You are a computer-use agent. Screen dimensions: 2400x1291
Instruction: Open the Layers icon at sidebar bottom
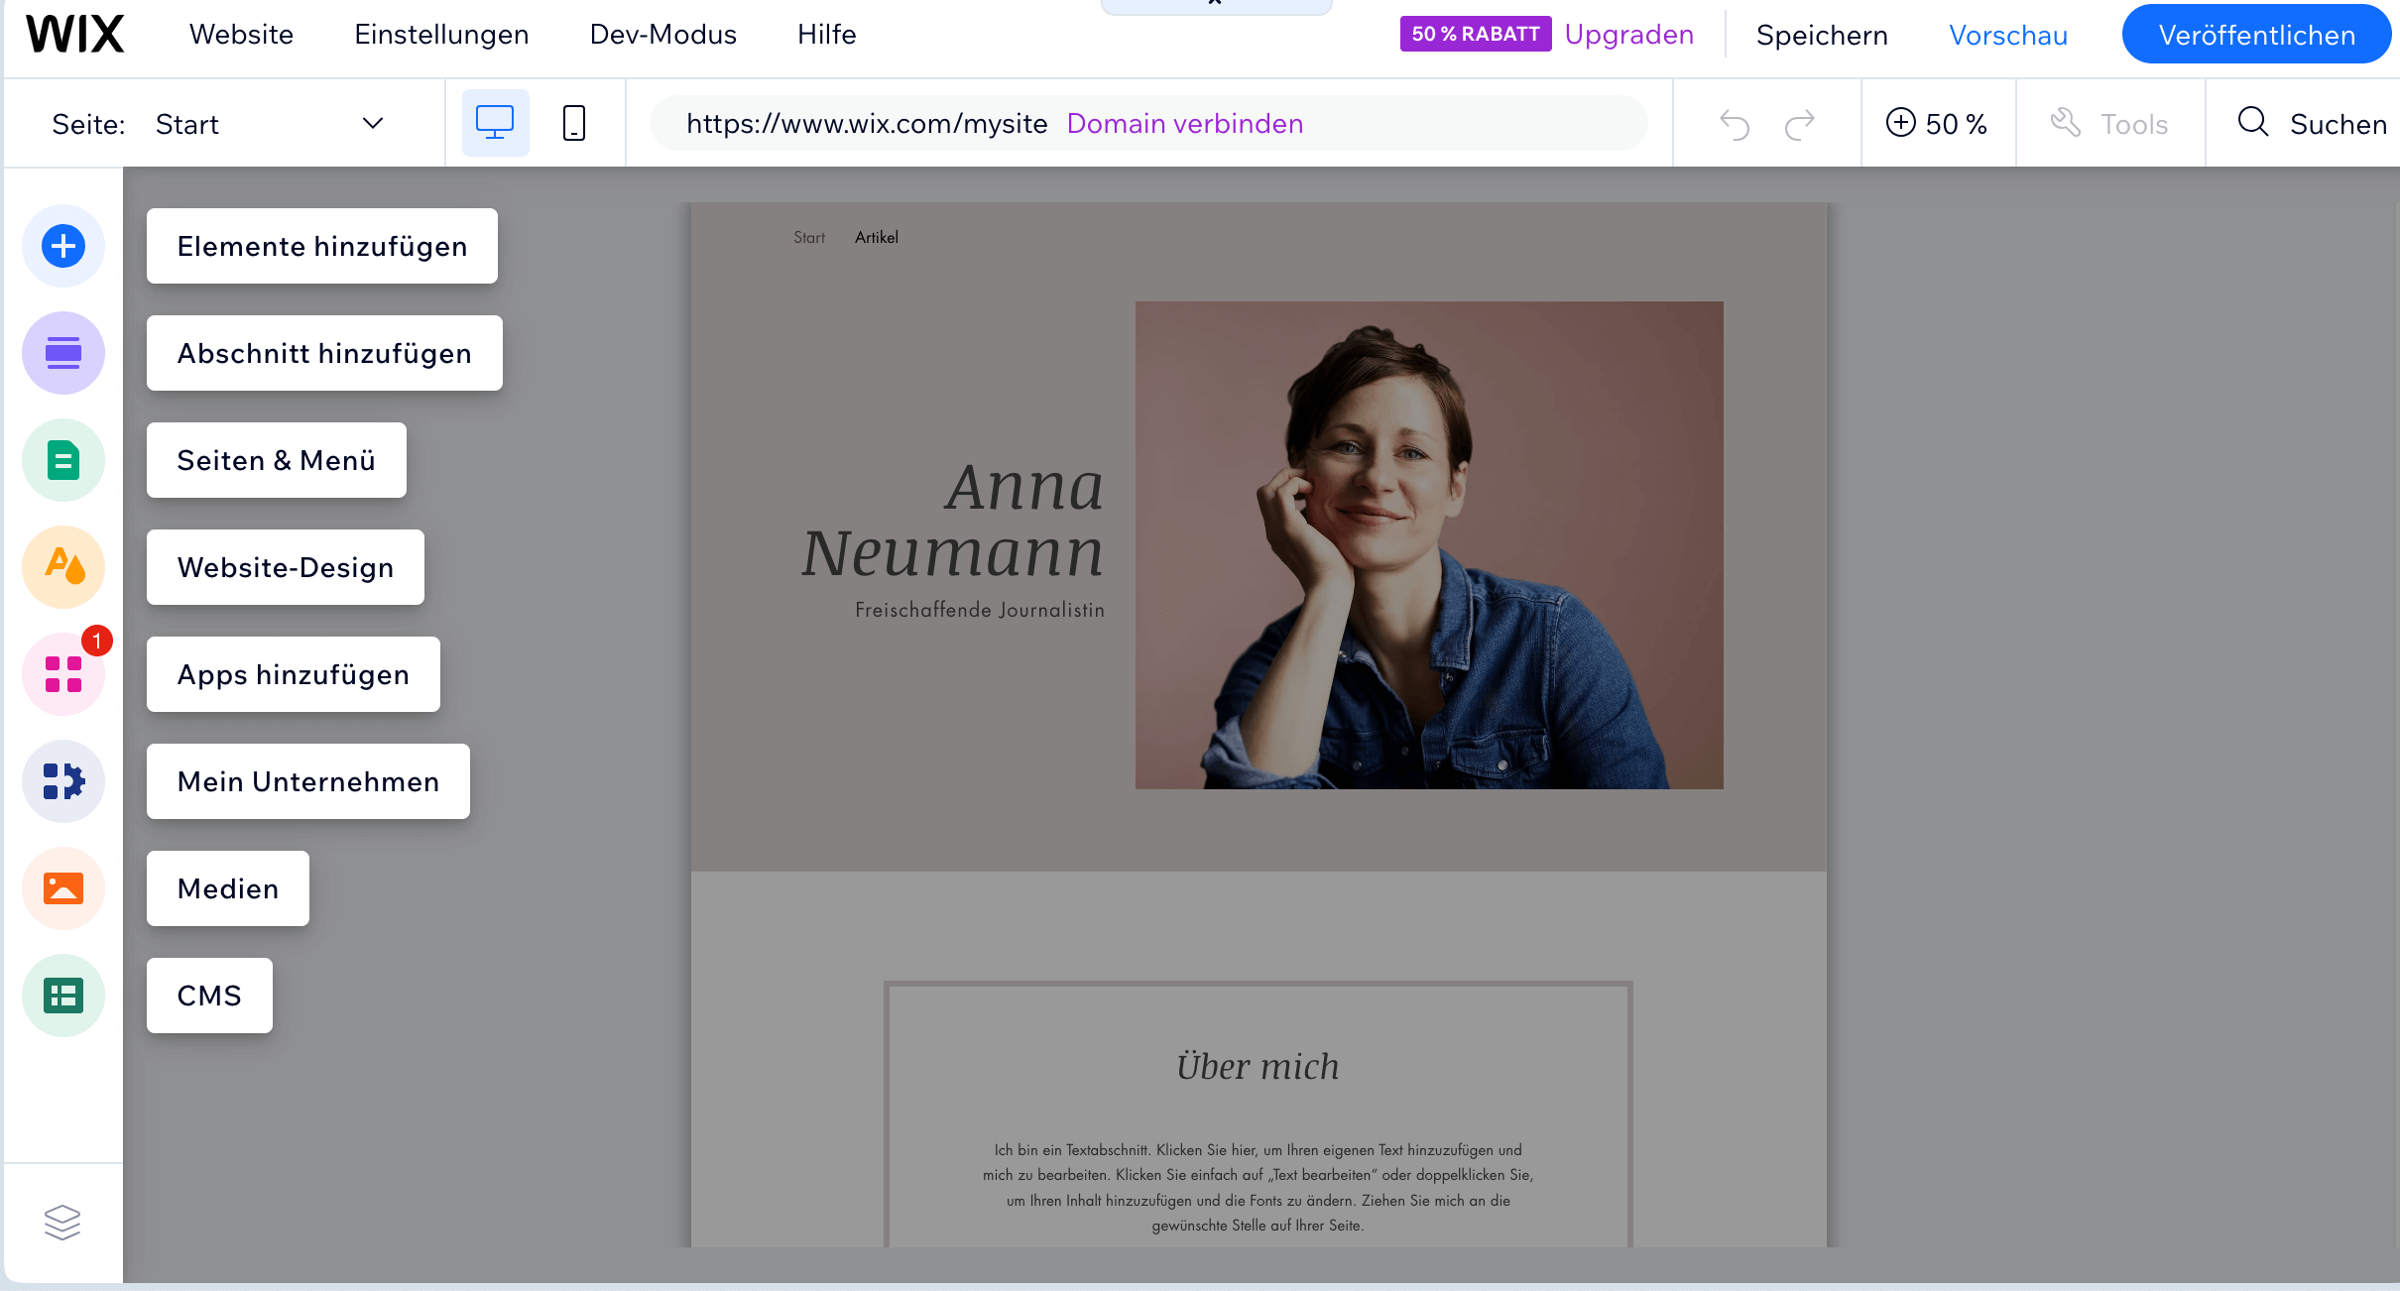click(62, 1223)
